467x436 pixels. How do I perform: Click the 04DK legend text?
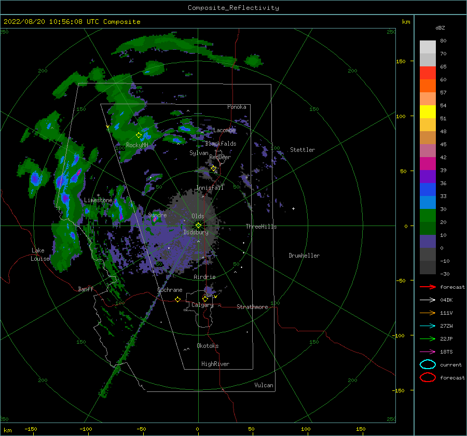coord(446,300)
